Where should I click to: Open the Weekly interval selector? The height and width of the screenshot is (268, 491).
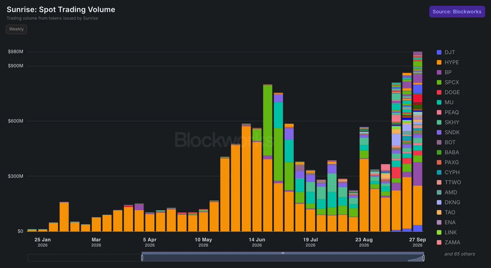pos(16,29)
